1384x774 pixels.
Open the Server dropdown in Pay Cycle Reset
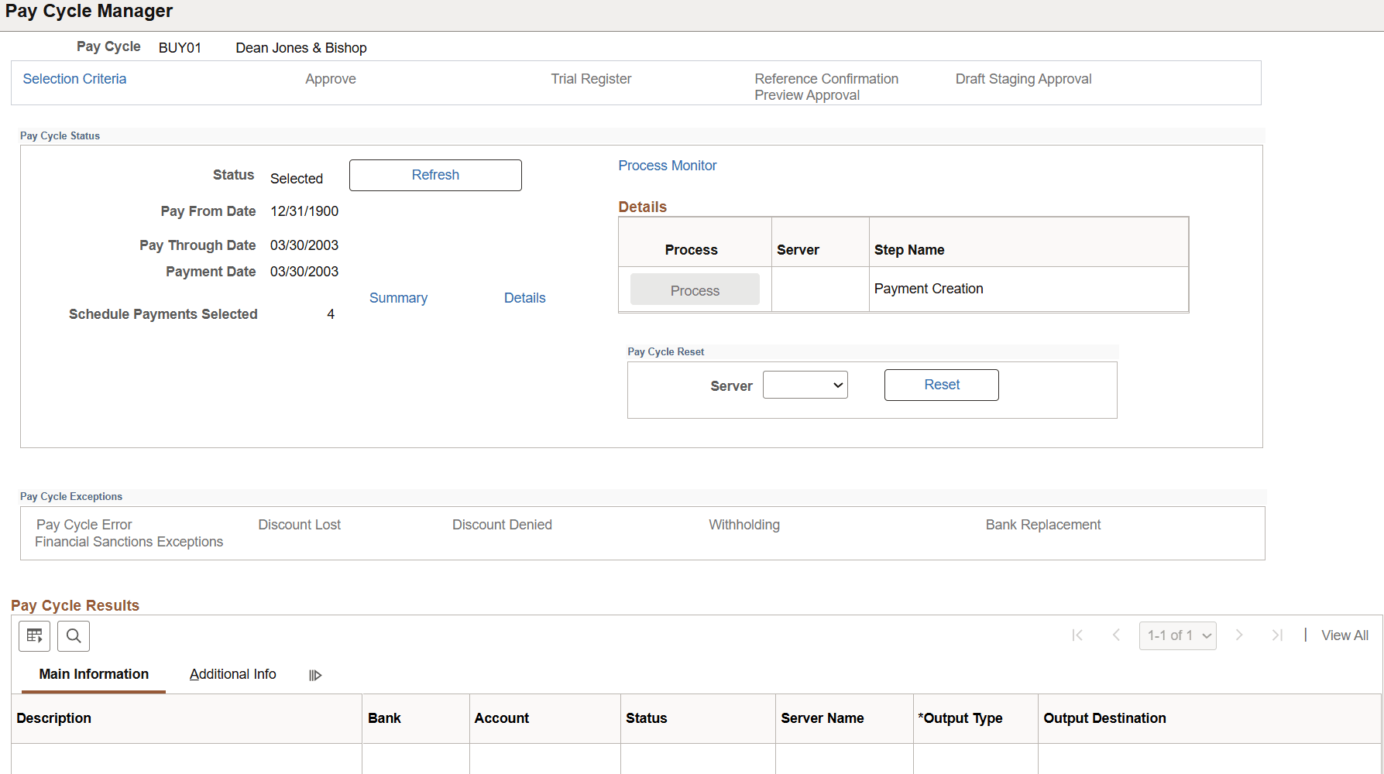[x=805, y=385]
